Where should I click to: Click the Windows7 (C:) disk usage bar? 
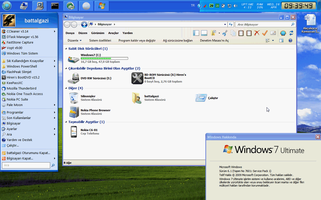pyautogui.click(x=104, y=58)
